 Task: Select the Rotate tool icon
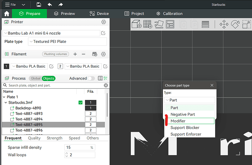(x=235, y=24)
